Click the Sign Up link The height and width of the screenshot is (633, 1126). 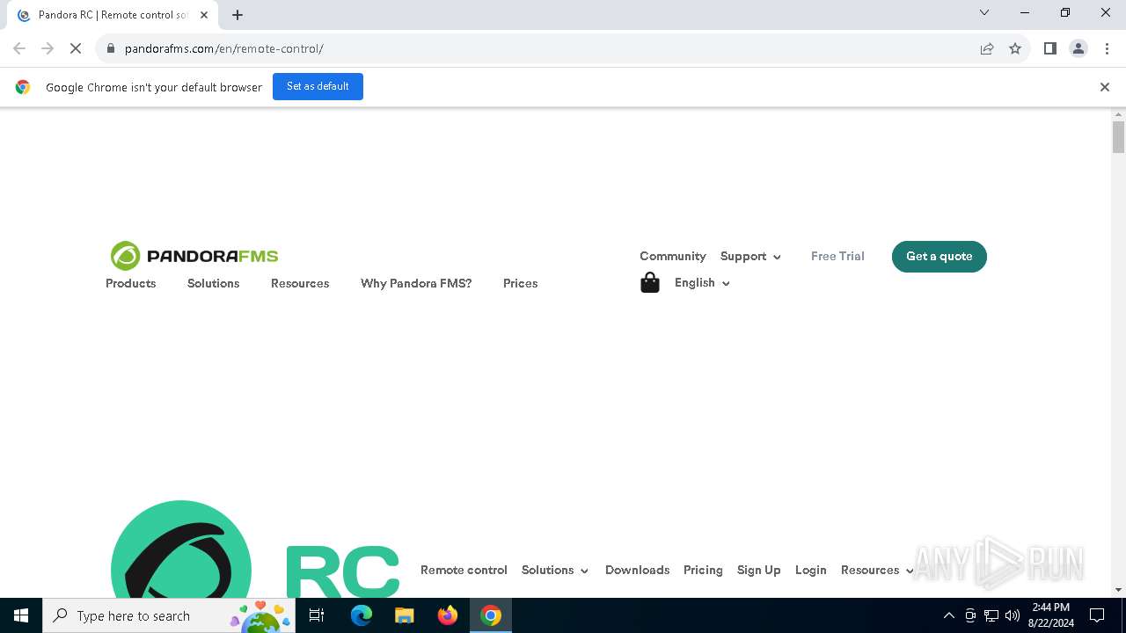tap(758, 570)
